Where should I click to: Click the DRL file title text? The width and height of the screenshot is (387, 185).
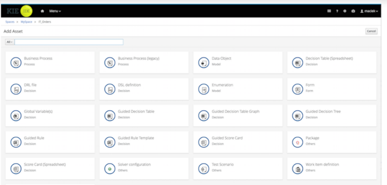tap(30, 85)
